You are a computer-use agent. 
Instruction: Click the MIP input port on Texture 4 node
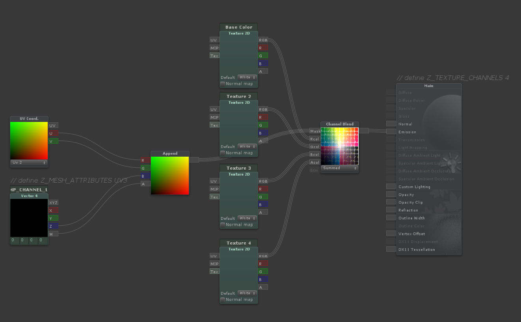[x=214, y=264]
